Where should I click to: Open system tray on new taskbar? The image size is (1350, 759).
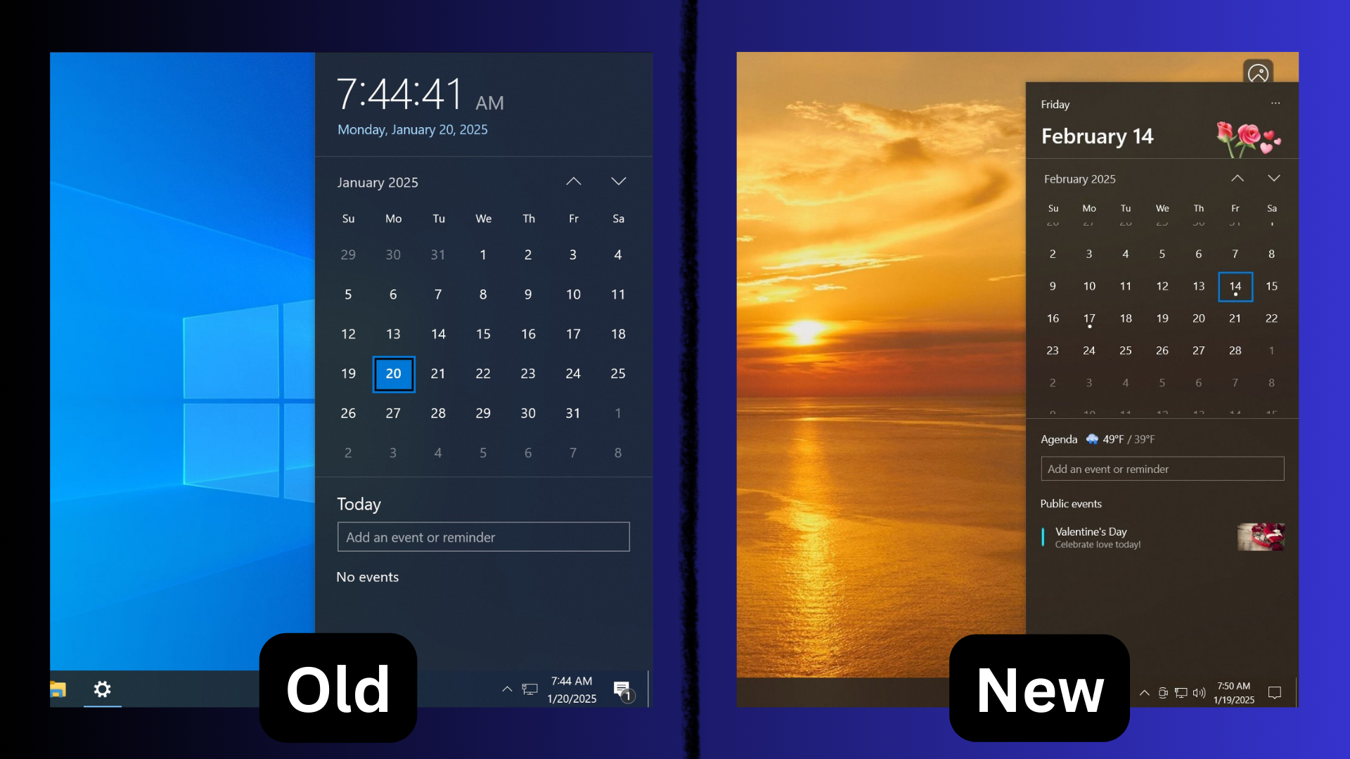[1143, 690]
